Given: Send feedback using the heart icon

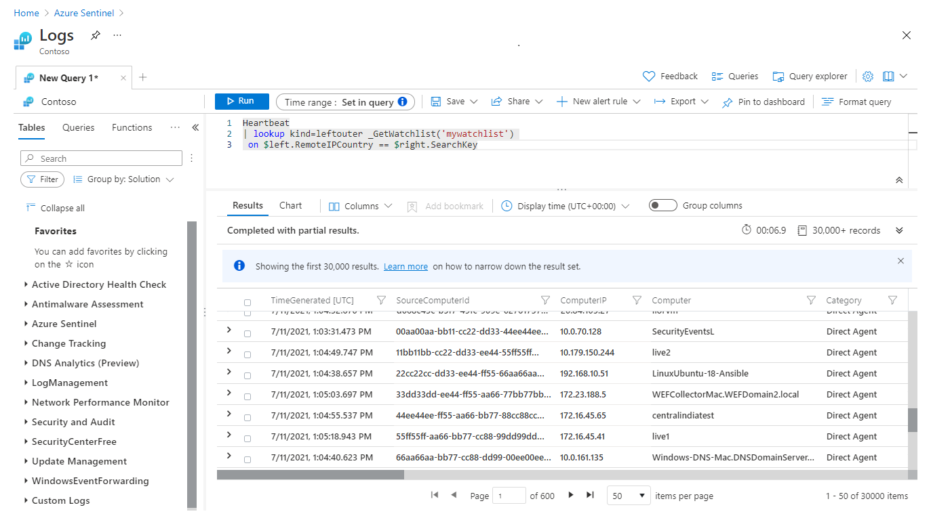Looking at the screenshot, I should (x=669, y=76).
